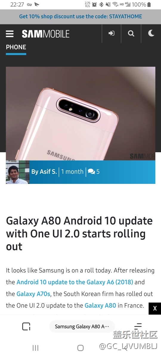Tap Android home navigation button
Viewport: 161px width, 357px height.
click(80, 348)
